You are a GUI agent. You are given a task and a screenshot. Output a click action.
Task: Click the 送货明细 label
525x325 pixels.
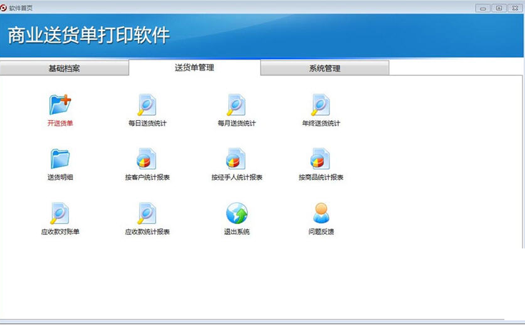click(61, 177)
